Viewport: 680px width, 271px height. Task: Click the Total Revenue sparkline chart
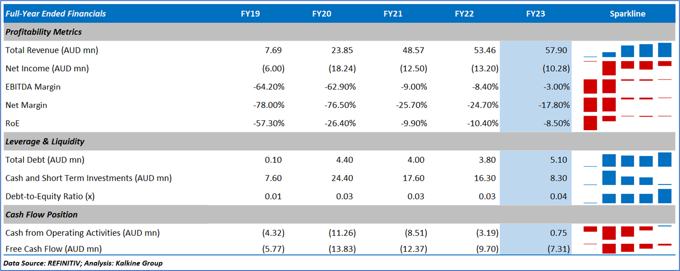(627, 50)
